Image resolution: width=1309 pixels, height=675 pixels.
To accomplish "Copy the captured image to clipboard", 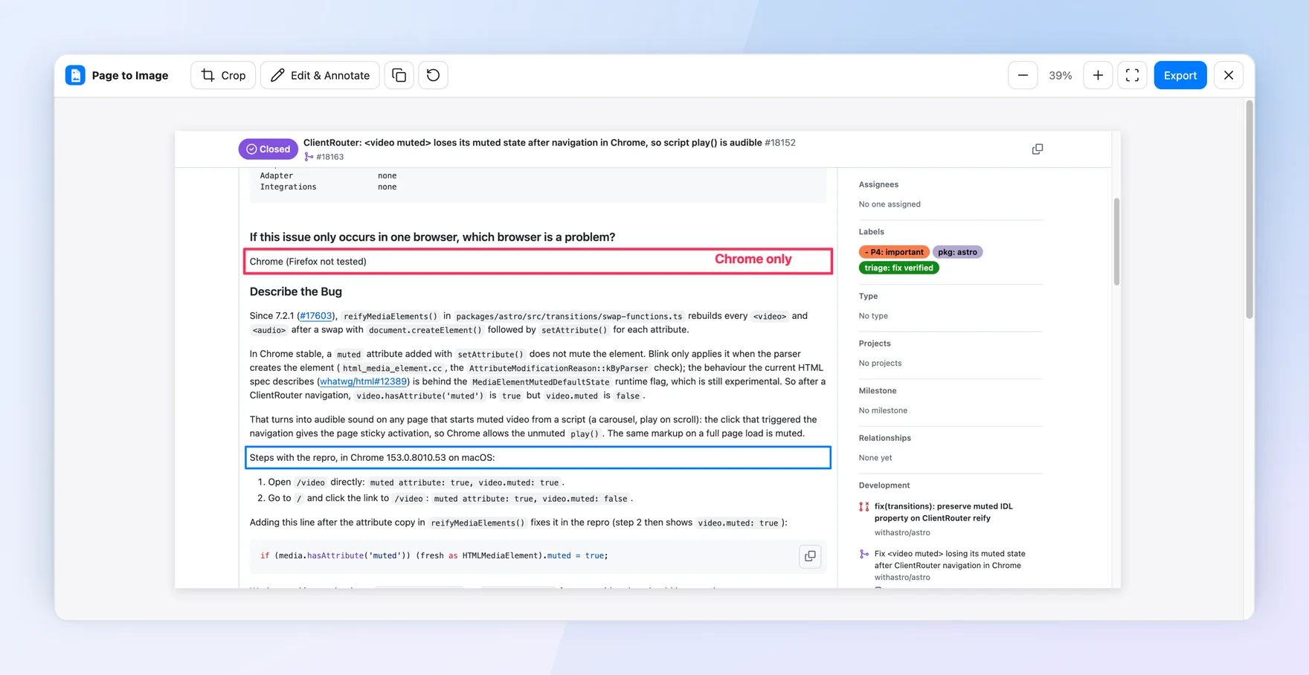I will point(399,75).
